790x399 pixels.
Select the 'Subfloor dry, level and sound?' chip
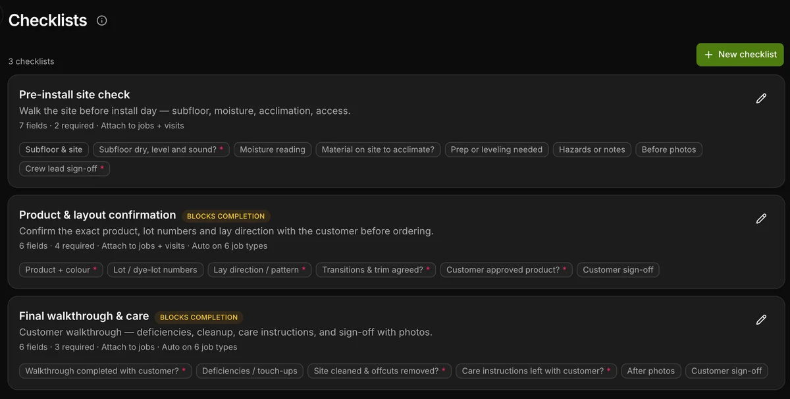click(161, 149)
